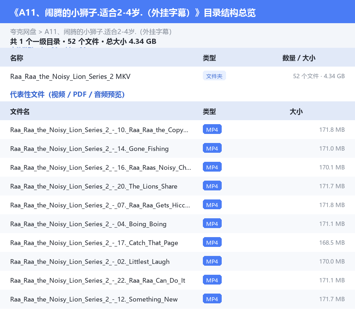Click the 大小 column header
The height and width of the screenshot is (320, 355).
click(296, 111)
